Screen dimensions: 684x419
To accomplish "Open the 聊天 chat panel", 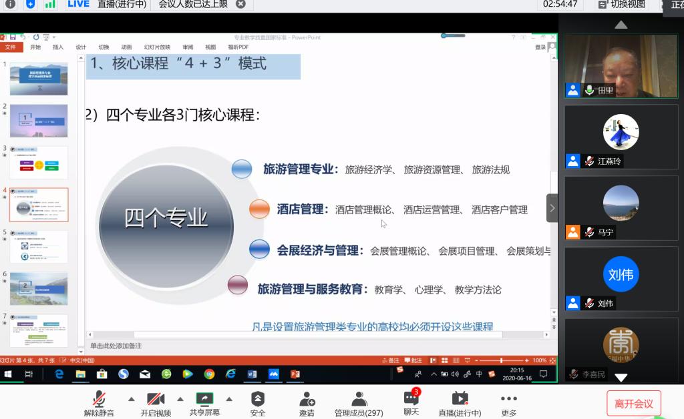I will click(x=411, y=402).
